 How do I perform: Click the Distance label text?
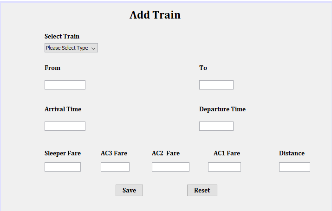[x=292, y=153]
